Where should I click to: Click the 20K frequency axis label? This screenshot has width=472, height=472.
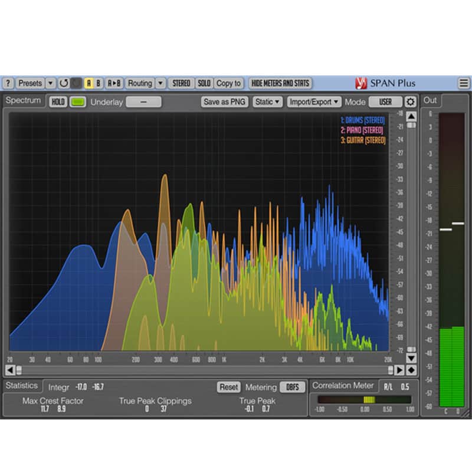coord(388,360)
